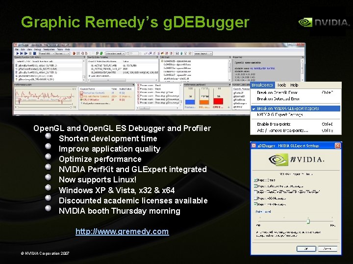Click Cancel in the GLExpert Settings dialog
The height and width of the screenshot is (264, 353).
pos(327,249)
